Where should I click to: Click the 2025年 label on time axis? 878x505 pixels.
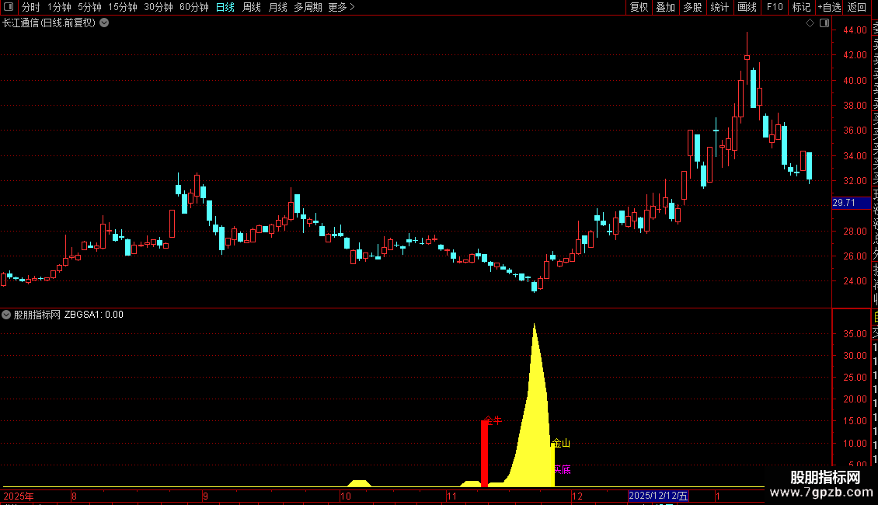coord(19,496)
